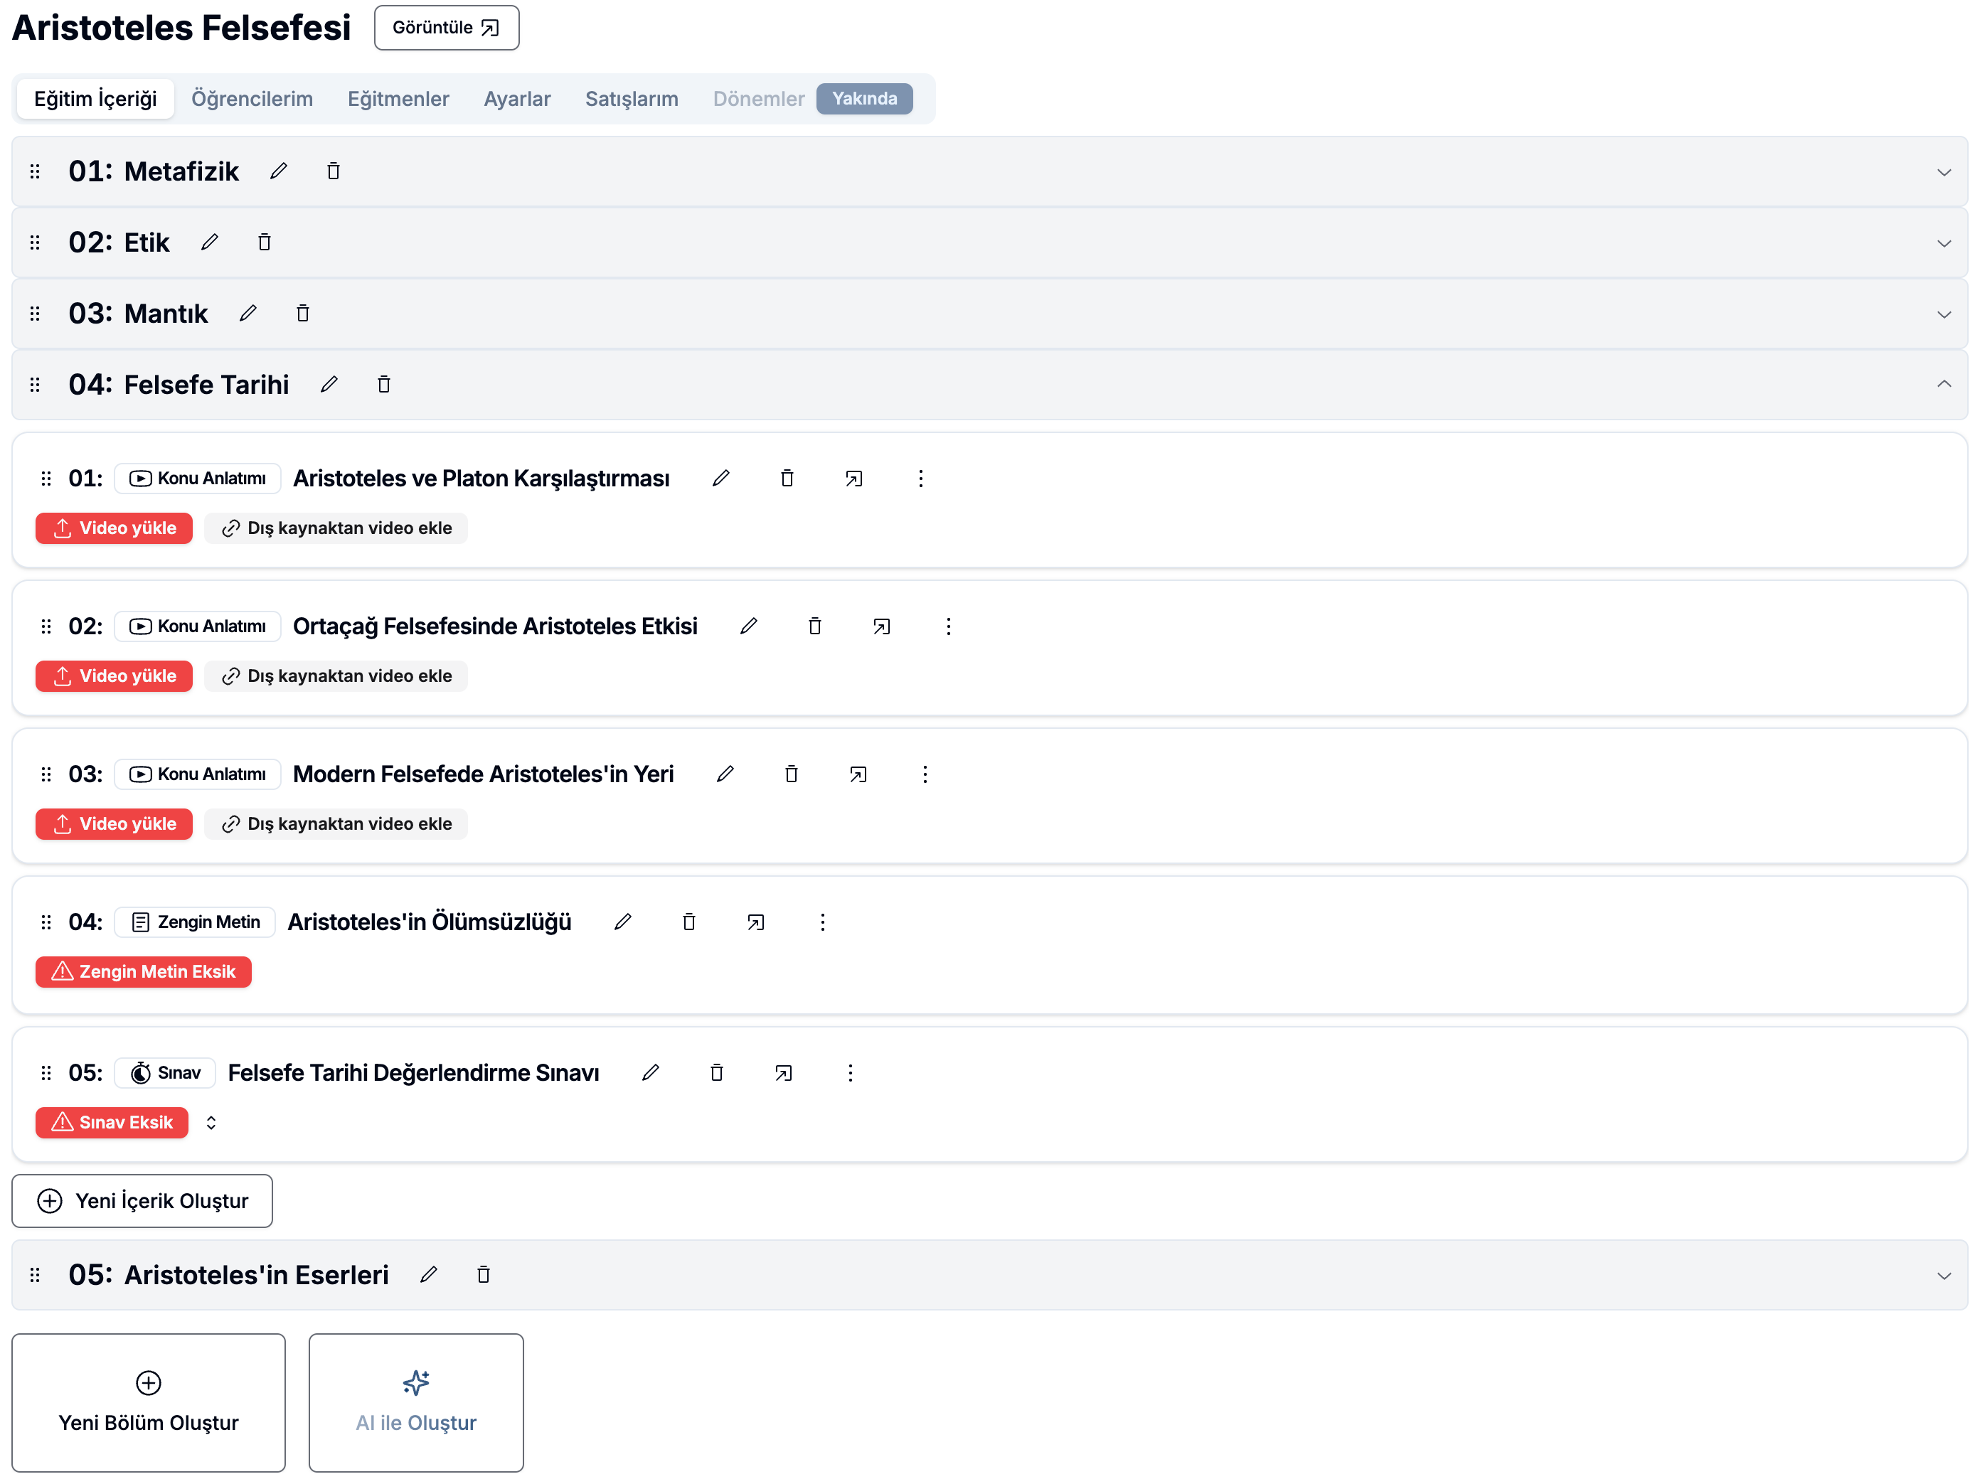Click the drag handle for lesson 04 Zengin Metin
The height and width of the screenshot is (1484, 1985).
pos(46,922)
